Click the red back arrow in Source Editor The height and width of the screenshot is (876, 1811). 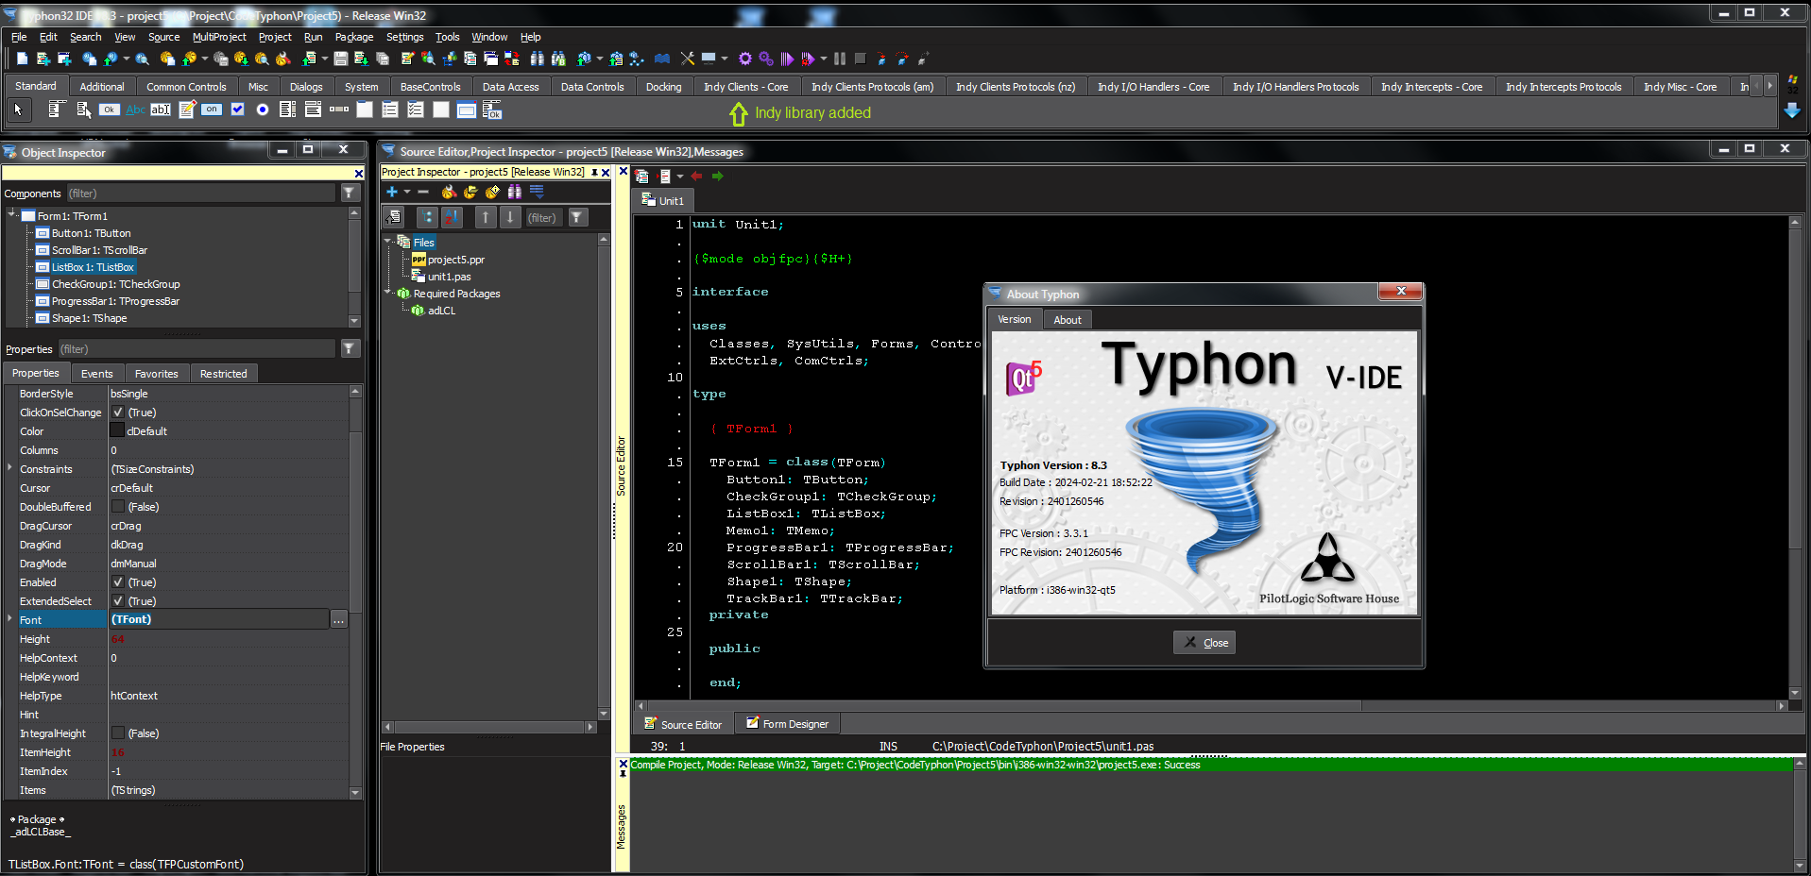click(697, 177)
